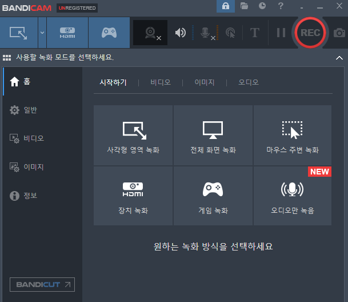Image resolution: width=348 pixels, height=302 pixels.
Task: Open the scheduled recording clock icon
Action: (262, 6)
